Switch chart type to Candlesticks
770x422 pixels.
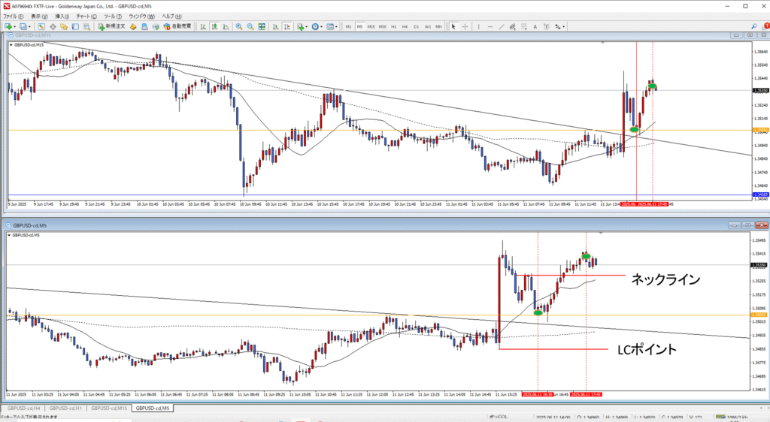[x=214, y=26]
